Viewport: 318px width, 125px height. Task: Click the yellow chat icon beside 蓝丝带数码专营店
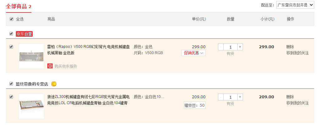[54, 84]
